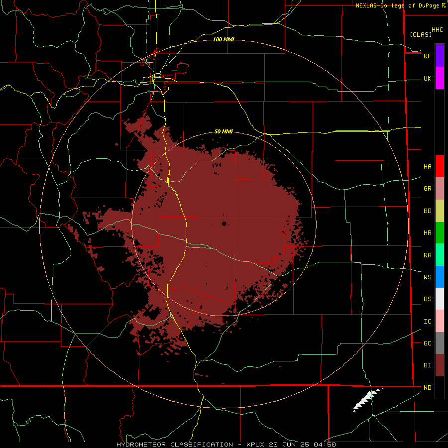Click the white dry snow echo patch

click(x=367, y=400)
